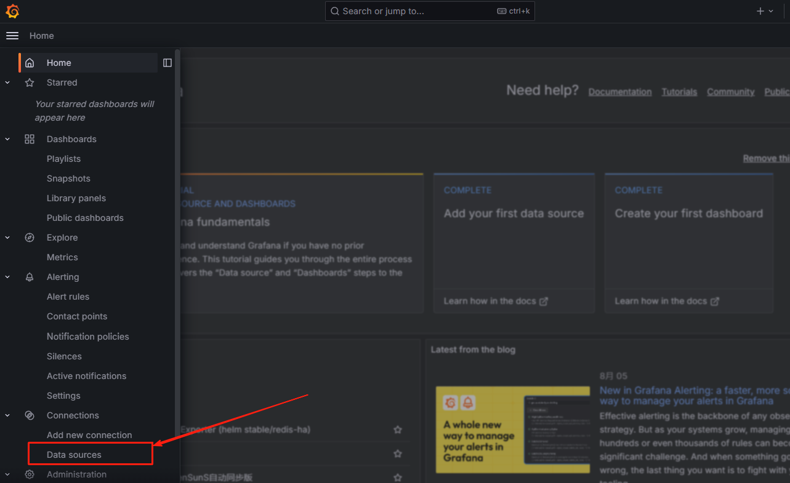This screenshot has width=790, height=483.
Task: Open Alerting Settings item
Action: (63, 396)
